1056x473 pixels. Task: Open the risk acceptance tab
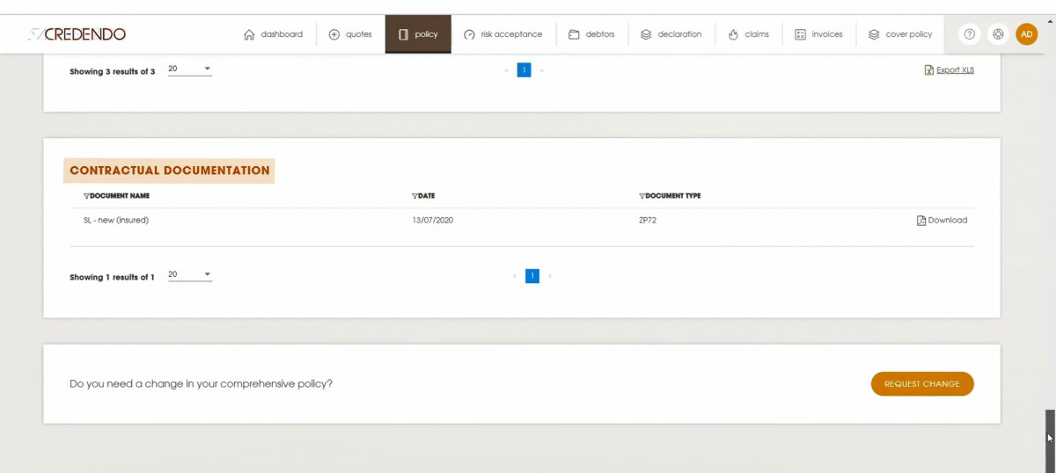tap(503, 34)
